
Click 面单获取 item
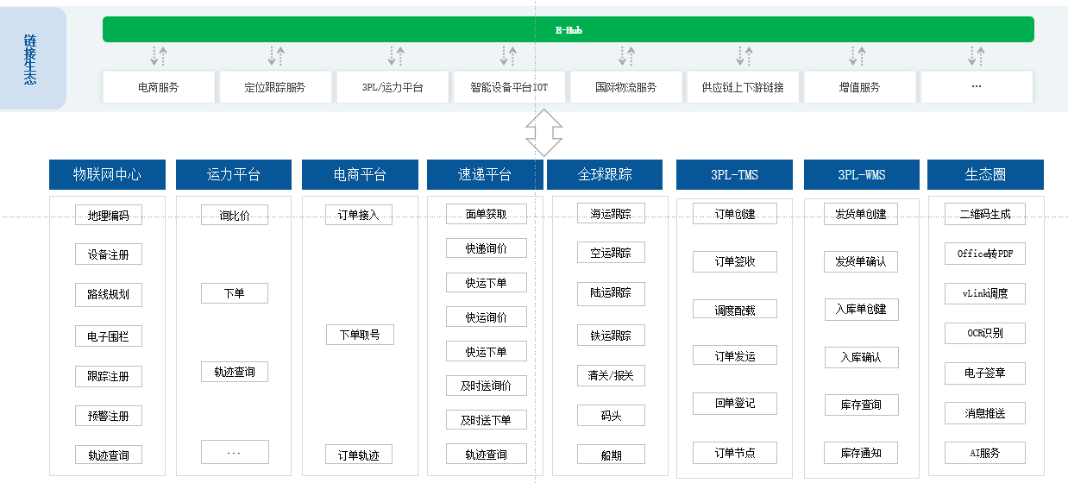487,214
